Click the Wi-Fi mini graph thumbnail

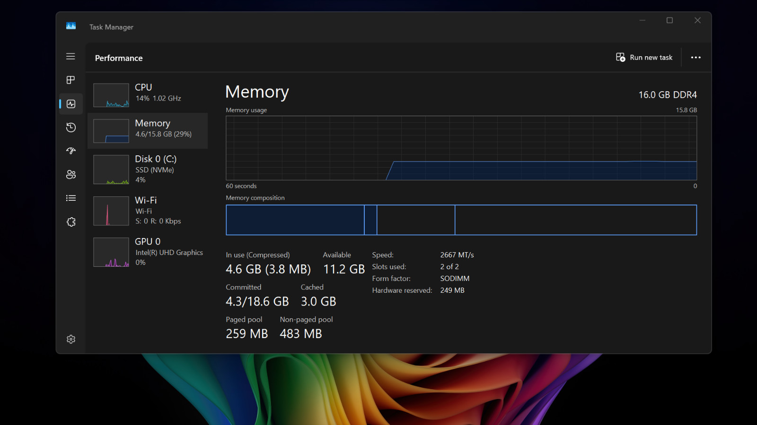111,211
